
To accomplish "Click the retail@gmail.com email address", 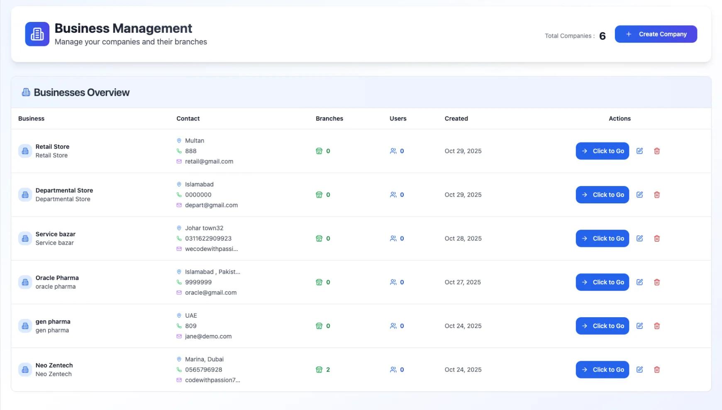I will point(209,162).
